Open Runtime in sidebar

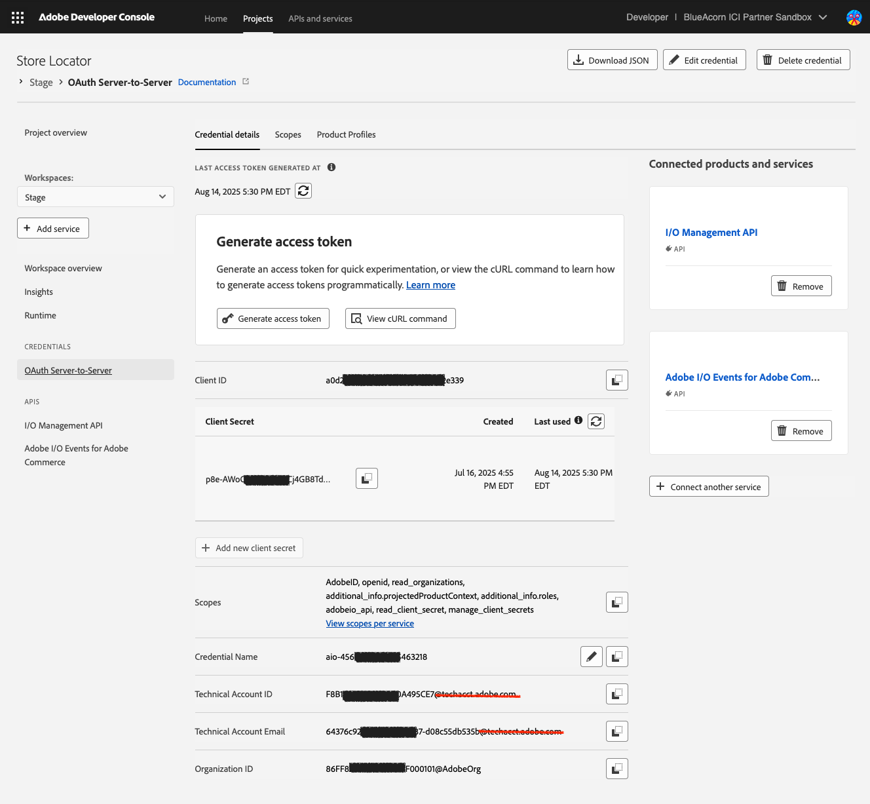[41, 315]
